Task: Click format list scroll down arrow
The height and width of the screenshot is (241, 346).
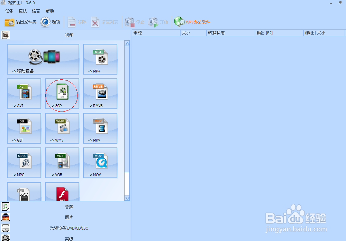Action: (127, 198)
